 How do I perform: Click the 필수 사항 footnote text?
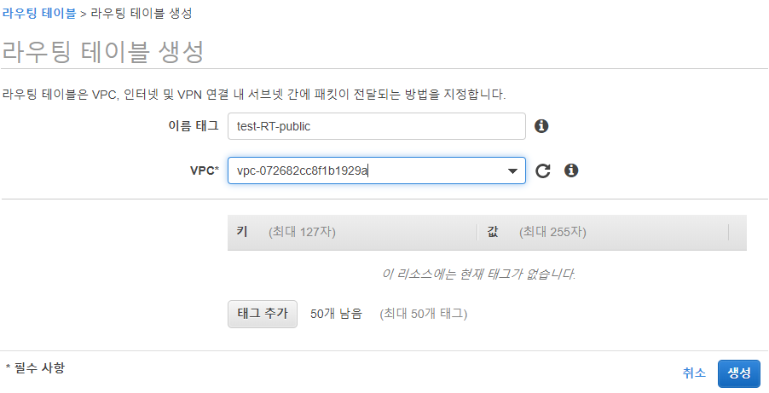click(35, 367)
